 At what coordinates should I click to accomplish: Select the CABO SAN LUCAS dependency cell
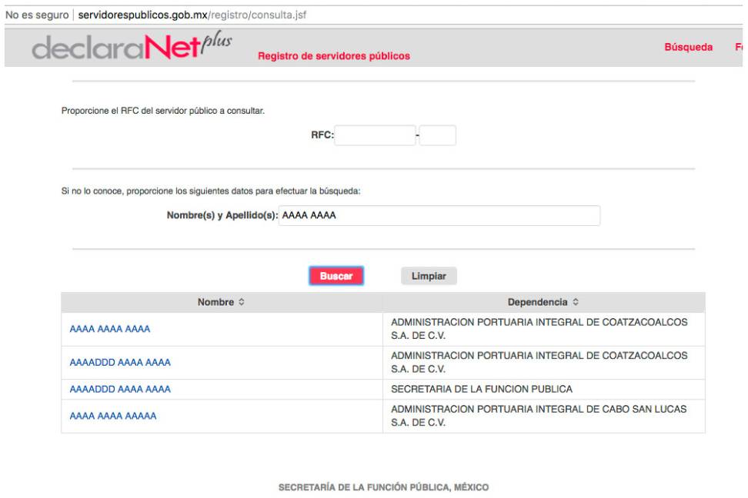(539, 416)
